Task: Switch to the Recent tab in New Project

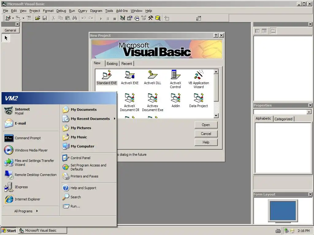Action: tap(127, 64)
